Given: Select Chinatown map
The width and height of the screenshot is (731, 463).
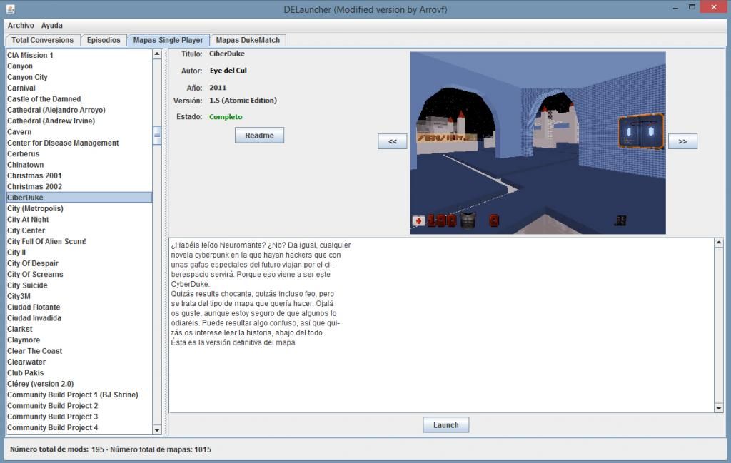Looking at the screenshot, I should tap(79, 164).
